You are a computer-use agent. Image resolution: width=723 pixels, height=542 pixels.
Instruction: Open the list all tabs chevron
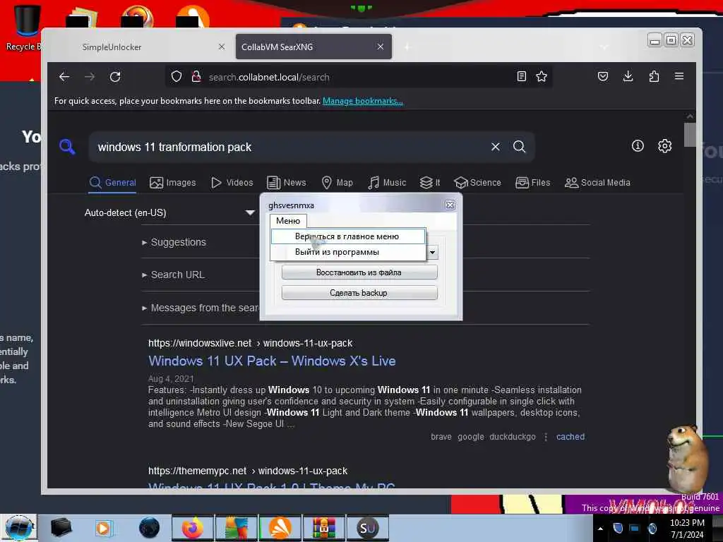604,47
